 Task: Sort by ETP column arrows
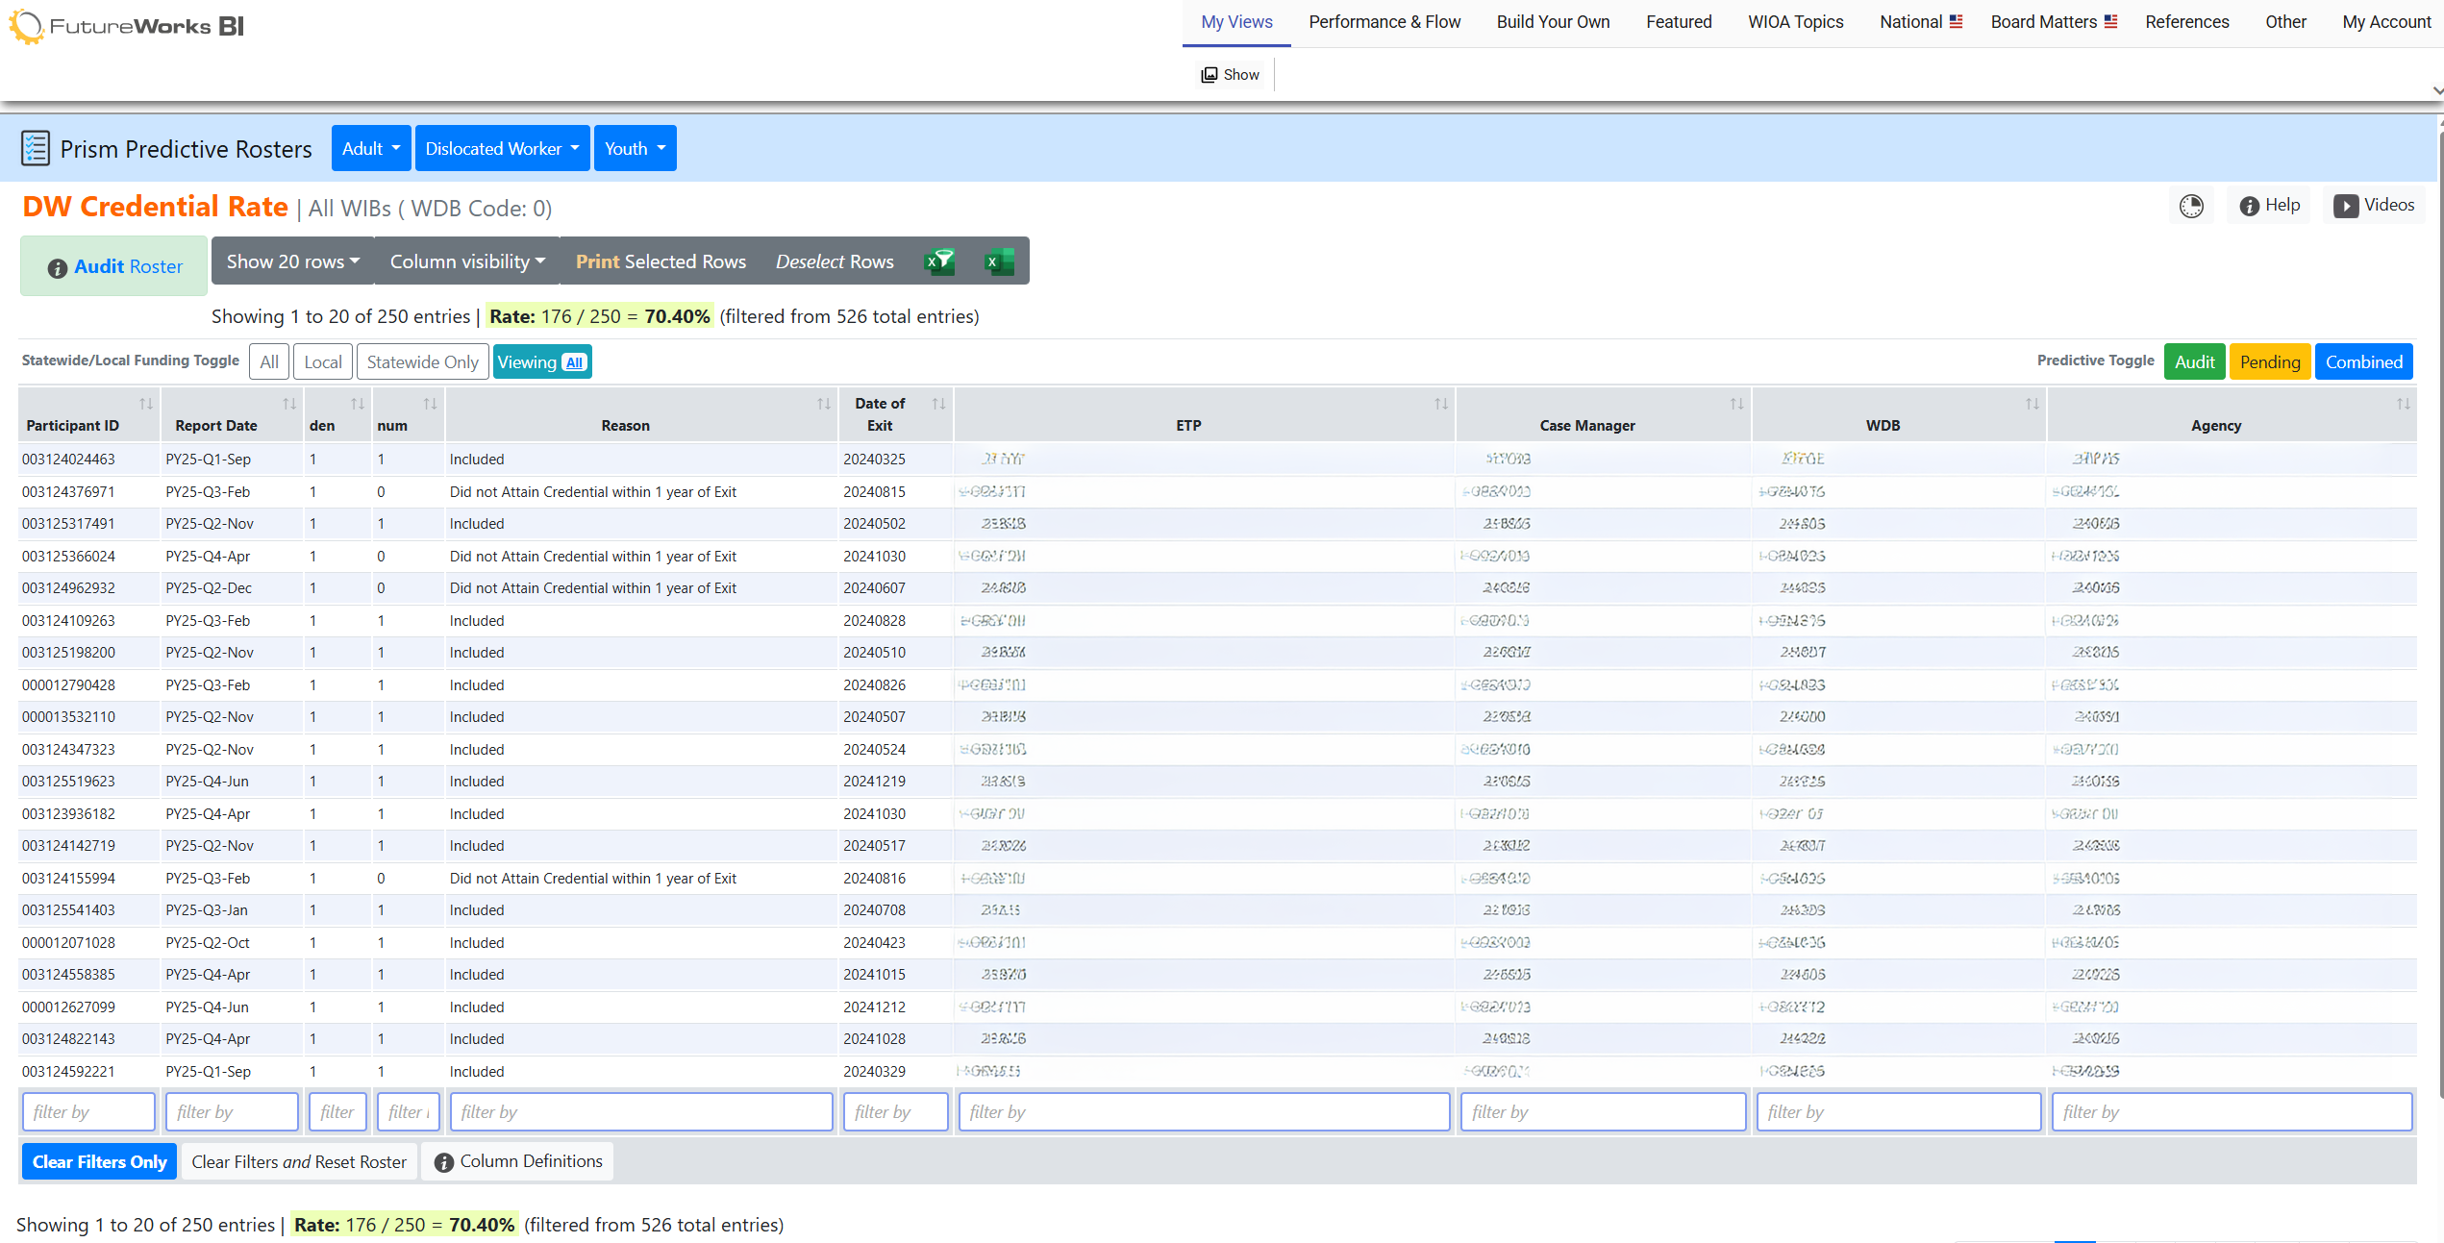[x=1441, y=404]
